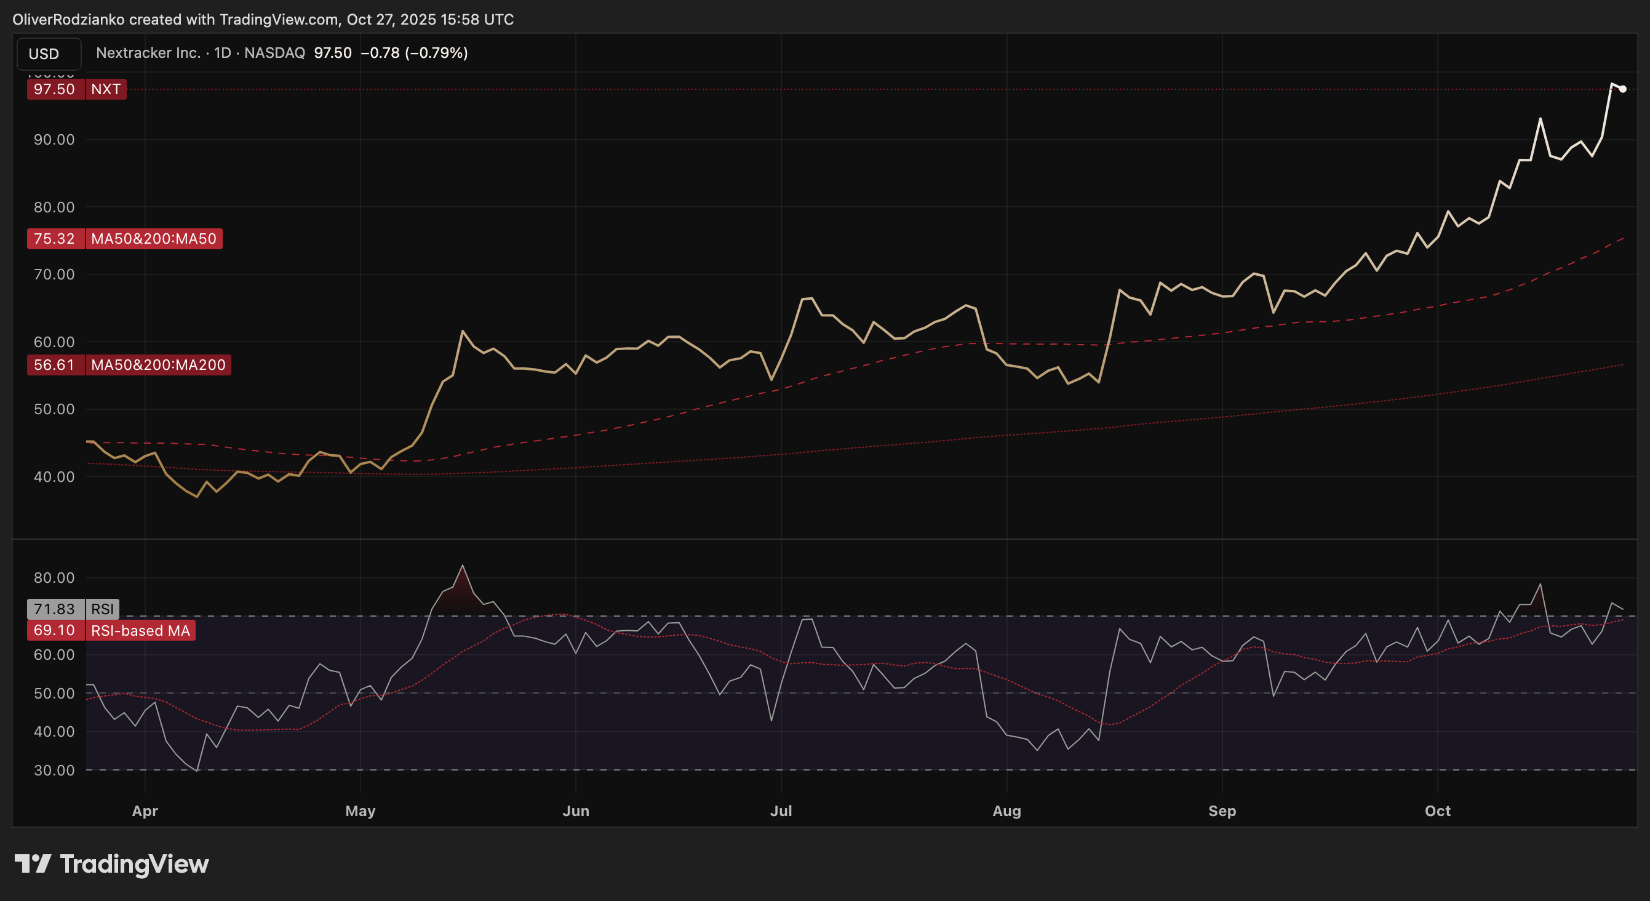Click the latest price dot on the NXT line

point(1622,90)
